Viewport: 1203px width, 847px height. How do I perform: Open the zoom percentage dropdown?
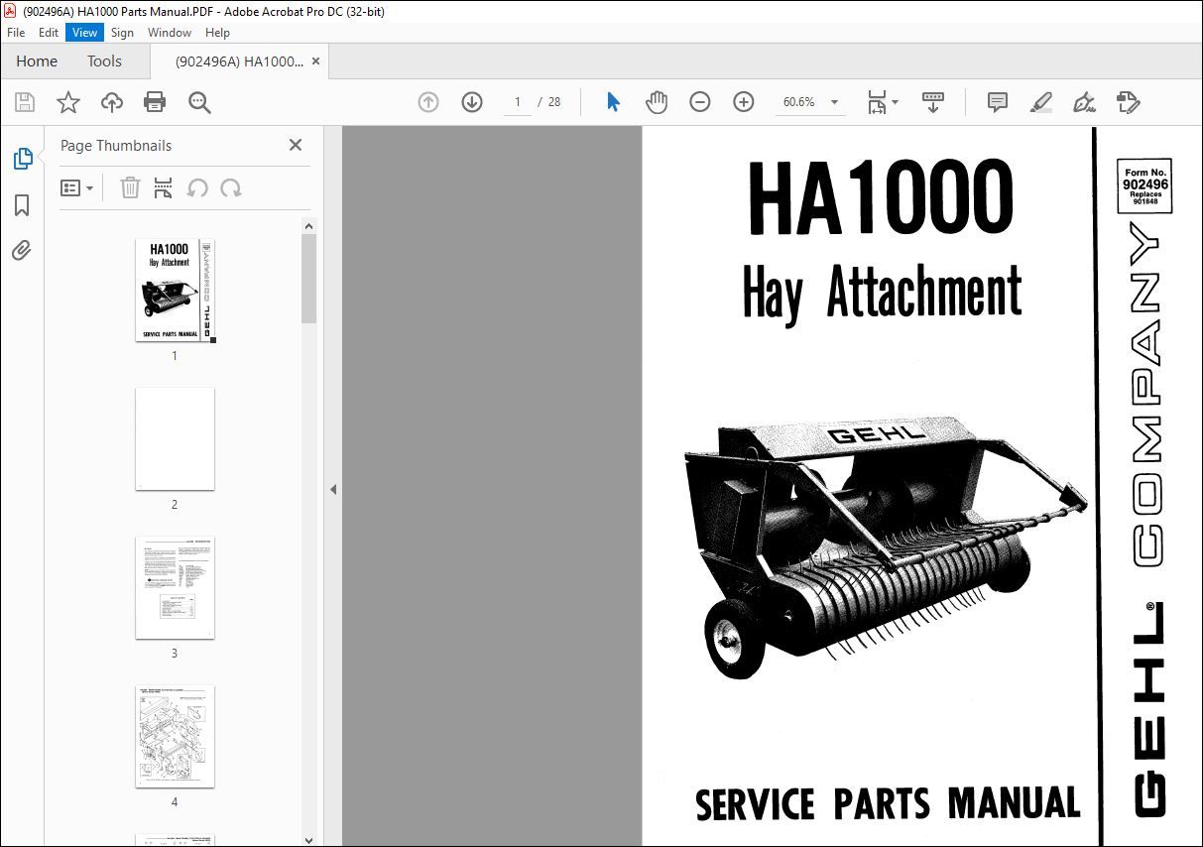point(834,101)
